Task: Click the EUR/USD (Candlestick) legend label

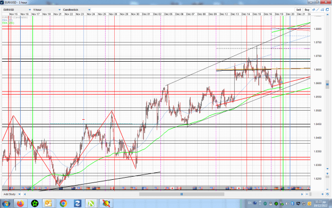Action: coord(15,18)
